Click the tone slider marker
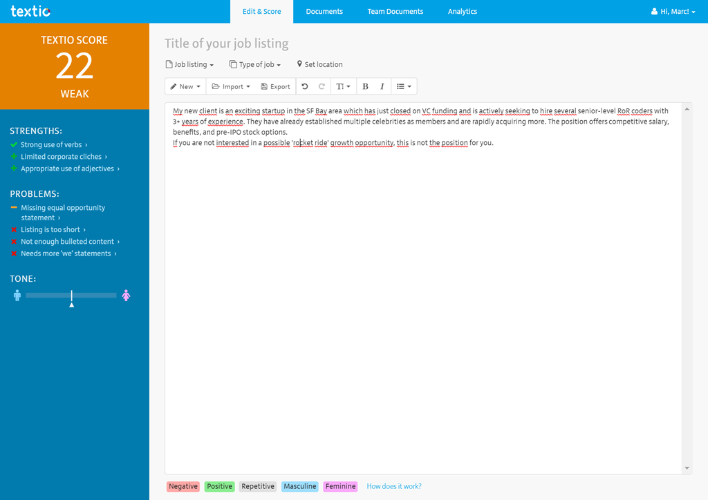Viewport: 708px width, 500px height. click(x=71, y=297)
